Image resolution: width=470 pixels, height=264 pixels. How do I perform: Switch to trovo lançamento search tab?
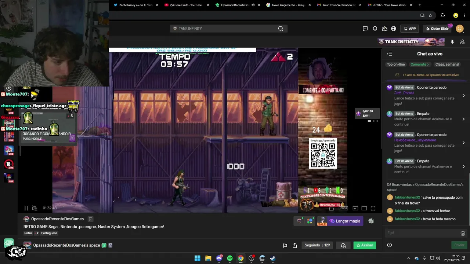(x=289, y=5)
